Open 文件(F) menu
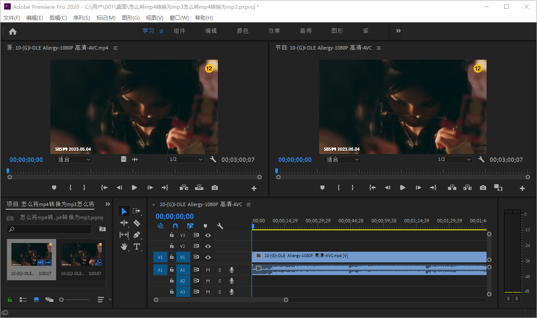The image size is (537, 318). (x=12, y=18)
